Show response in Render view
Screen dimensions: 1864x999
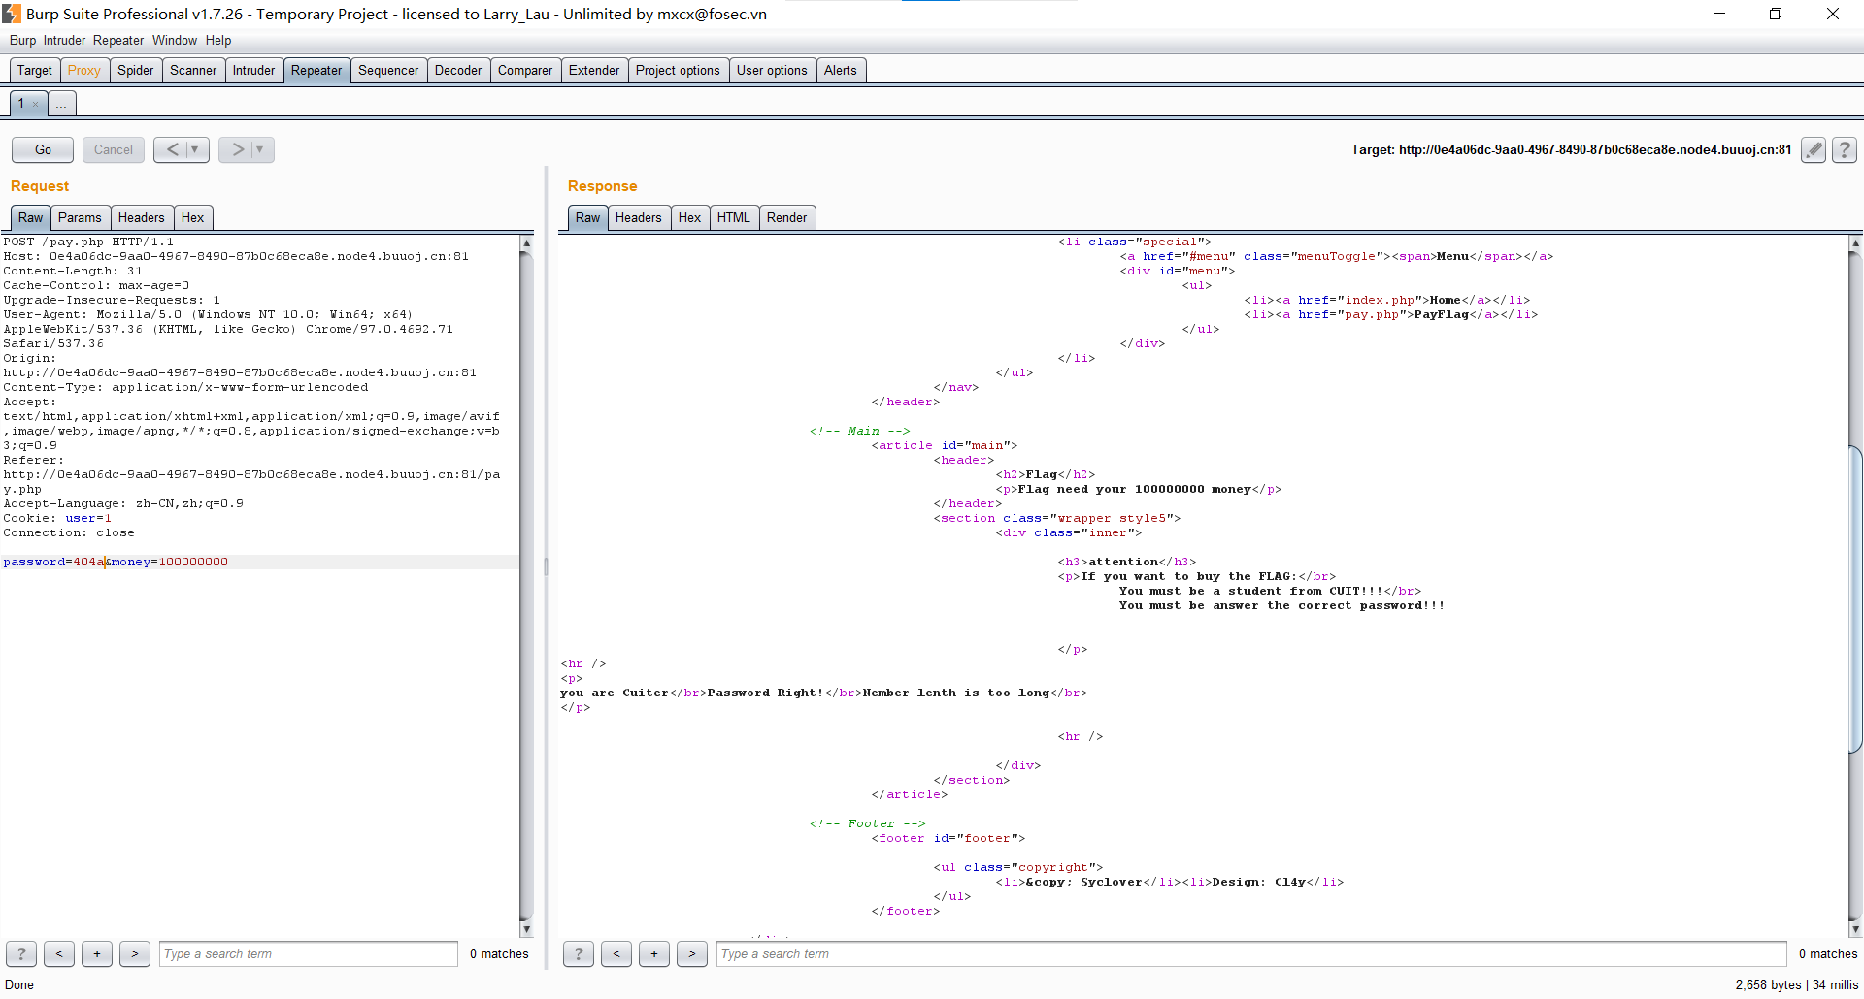(785, 217)
